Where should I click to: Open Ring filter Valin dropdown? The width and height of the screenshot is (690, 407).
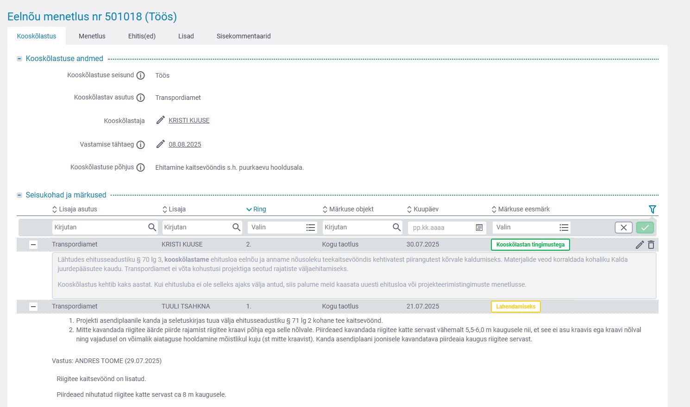coord(282,227)
